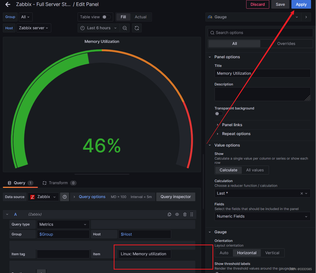Click the Item tag field
Image resolution: width=316 pixels, height=273 pixels.
click(x=63, y=254)
